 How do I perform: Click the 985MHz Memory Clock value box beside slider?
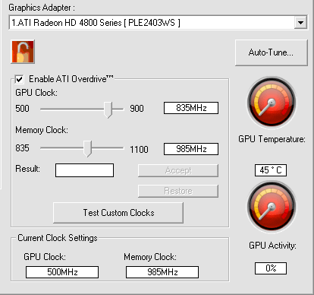click(191, 149)
